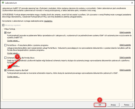
Task: Click the 'Akceptuję regulamin' label text
Action: [x=13, y=25]
